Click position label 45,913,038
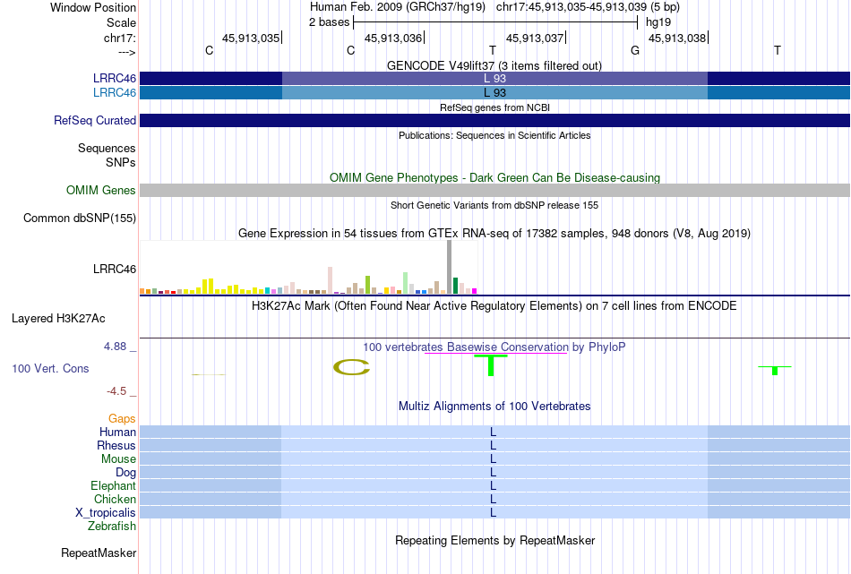Viewport: 851px width, 574px height. (x=677, y=38)
